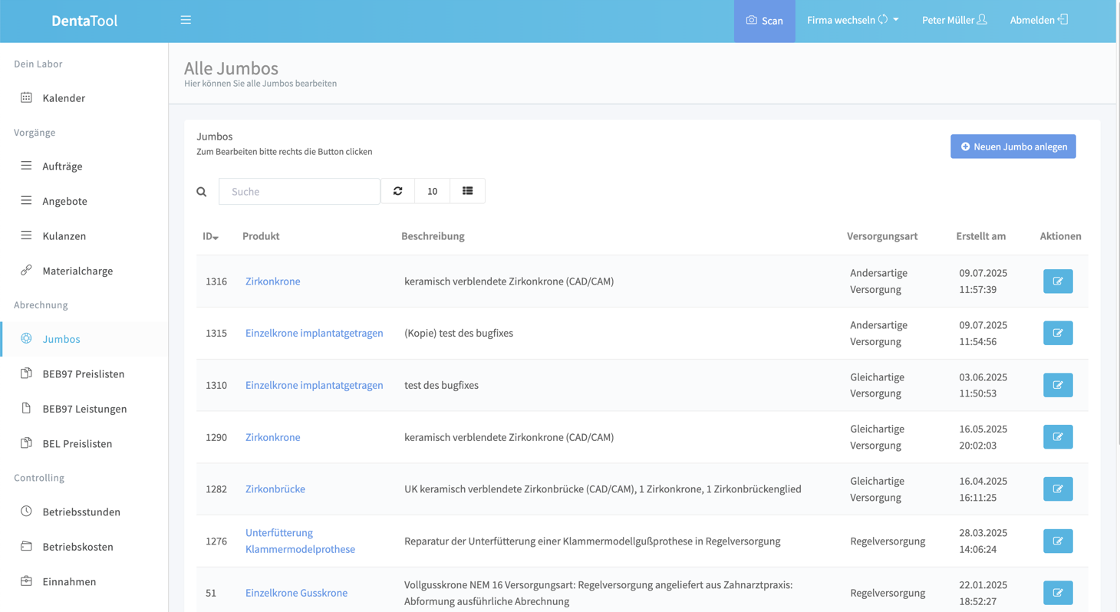Click the hamburger menu icon in header
The width and height of the screenshot is (1120, 612).
186,20
